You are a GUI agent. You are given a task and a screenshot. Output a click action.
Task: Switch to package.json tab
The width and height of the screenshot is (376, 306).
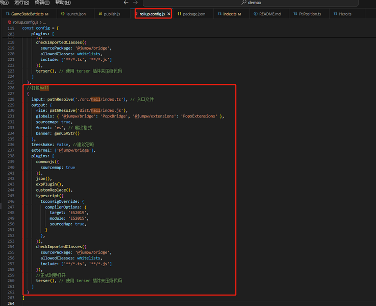(x=194, y=14)
